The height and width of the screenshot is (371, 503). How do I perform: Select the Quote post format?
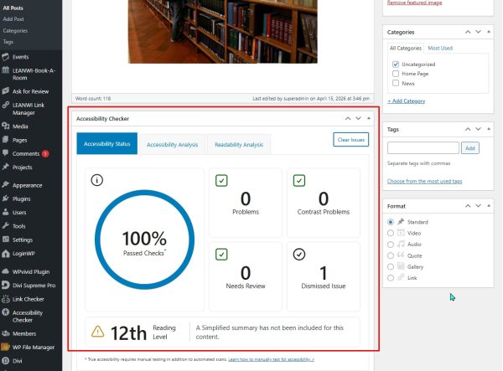point(391,255)
